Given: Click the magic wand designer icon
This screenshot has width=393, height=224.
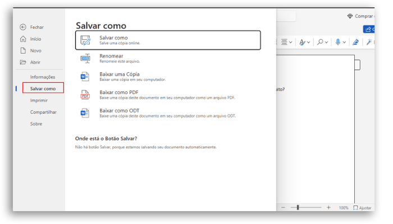Looking at the screenshot, I should (369, 42).
